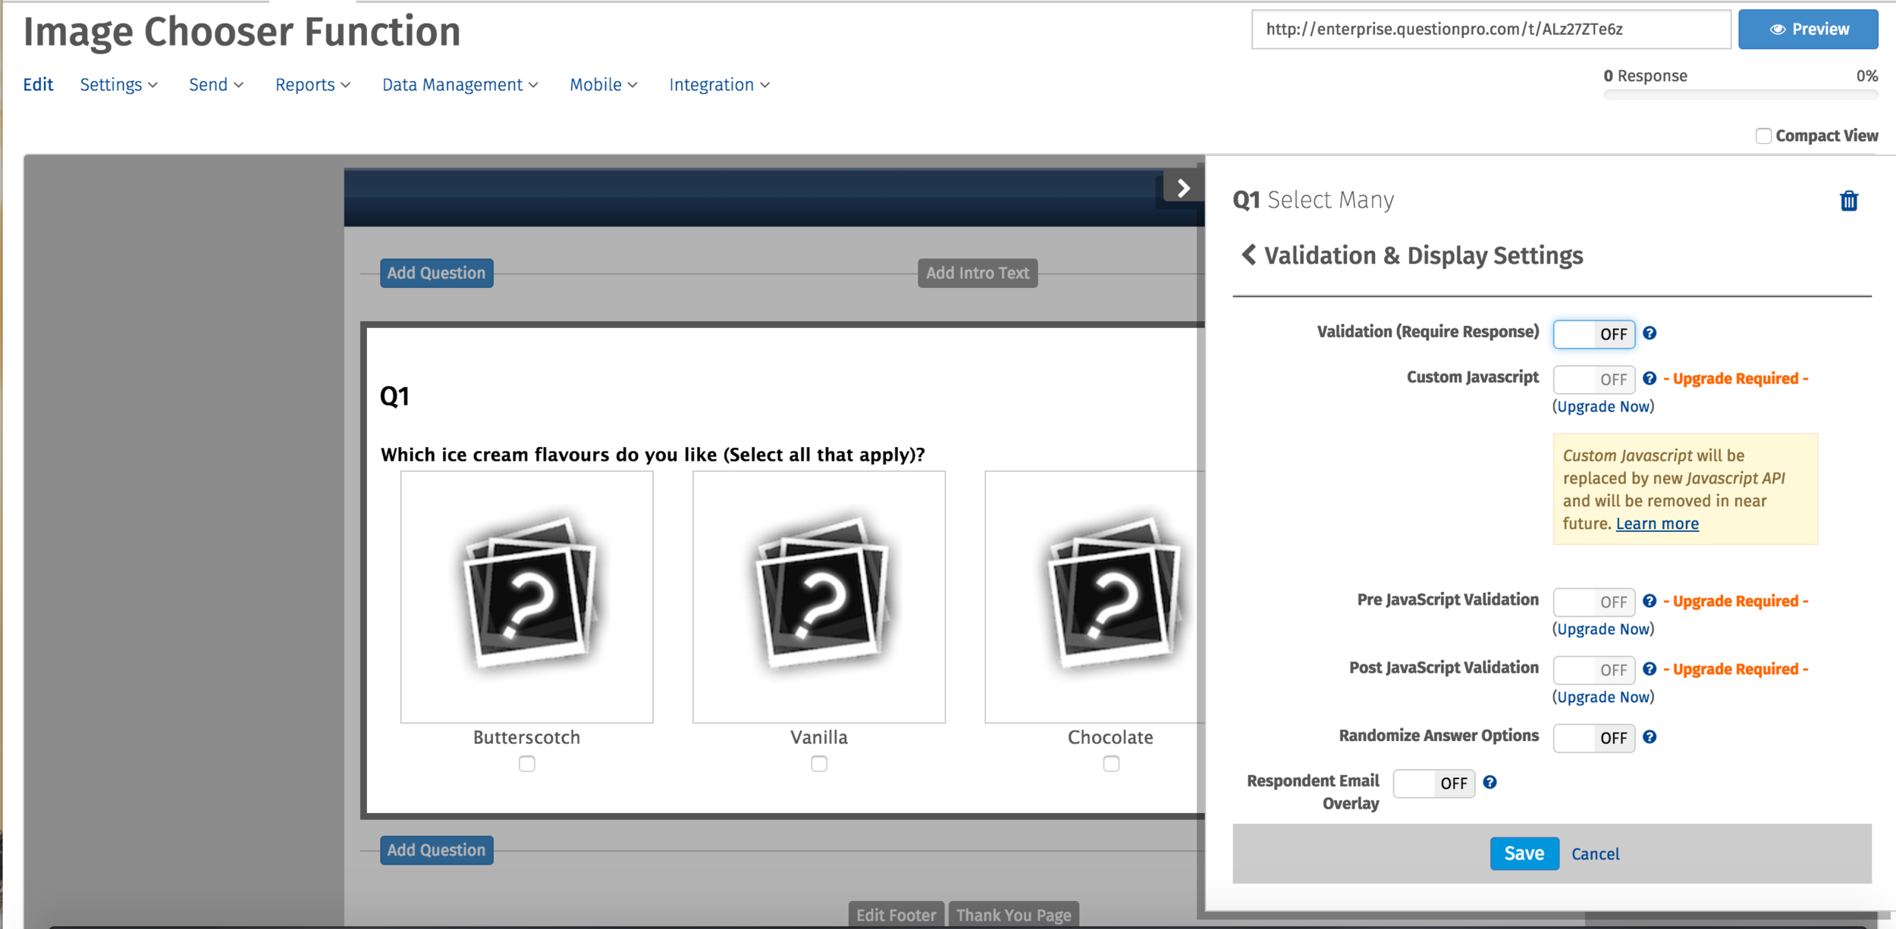Click the trash delete question icon
The image size is (1896, 929).
(x=1848, y=201)
